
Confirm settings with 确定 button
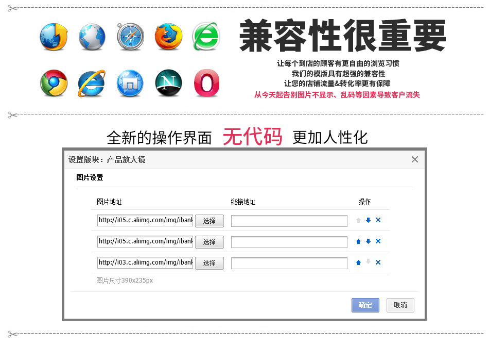click(x=365, y=305)
